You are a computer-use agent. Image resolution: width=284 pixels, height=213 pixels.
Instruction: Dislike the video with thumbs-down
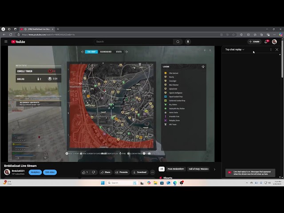(94, 172)
